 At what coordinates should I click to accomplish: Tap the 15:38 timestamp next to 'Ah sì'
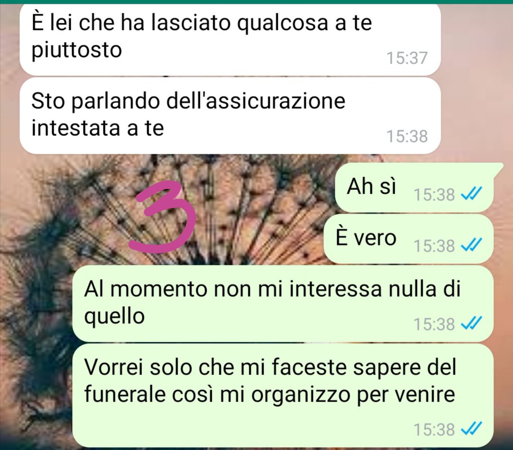pos(434,195)
